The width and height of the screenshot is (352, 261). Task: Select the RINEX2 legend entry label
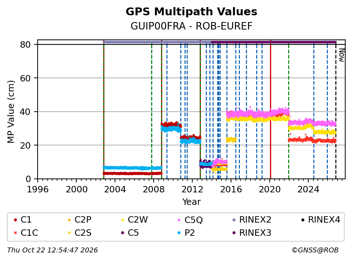[x=255, y=220]
